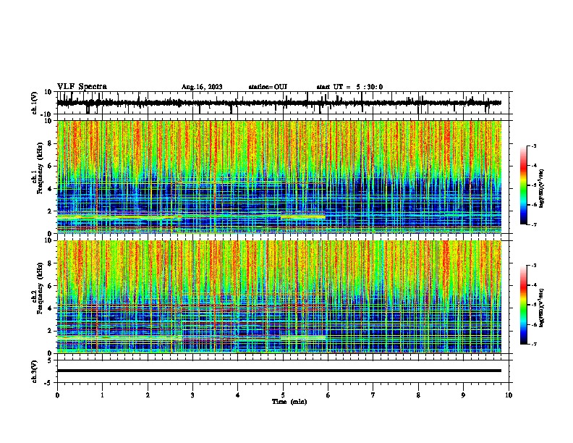This screenshot has height=443, width=573.
Task: Click the 'Time (min)' axis title
Action: (x=289, y=402)
